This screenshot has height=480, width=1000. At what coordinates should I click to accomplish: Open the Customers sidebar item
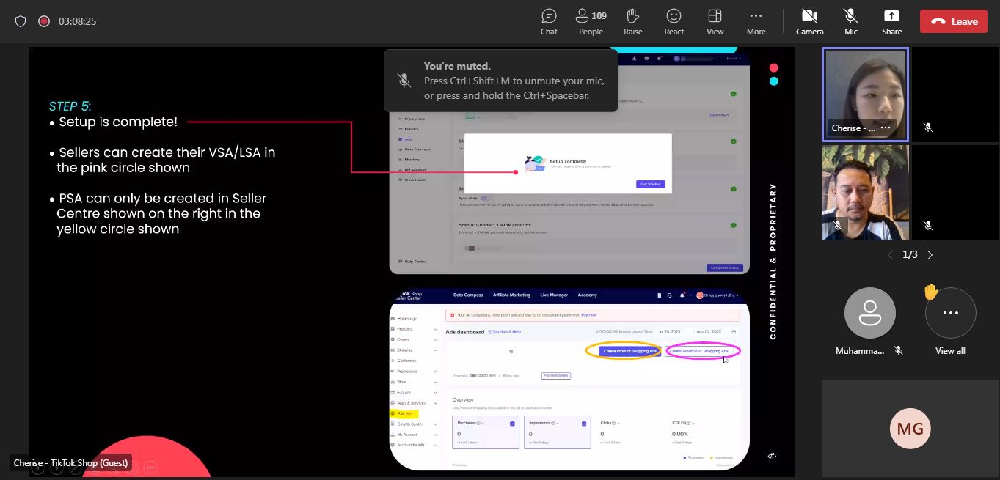[x=403, y=361]
